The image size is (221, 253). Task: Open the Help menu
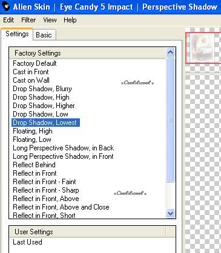tap(70, 20)
